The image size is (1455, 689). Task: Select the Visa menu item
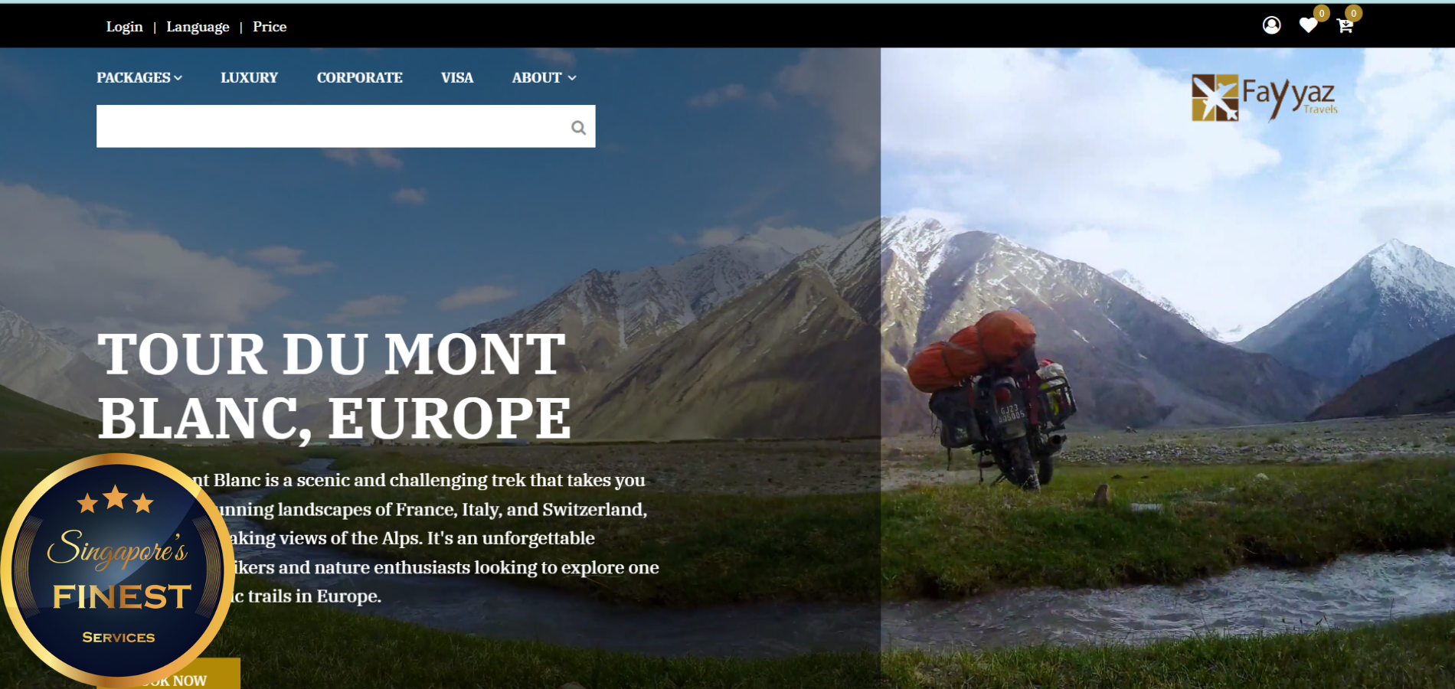(x=456, y=77)
